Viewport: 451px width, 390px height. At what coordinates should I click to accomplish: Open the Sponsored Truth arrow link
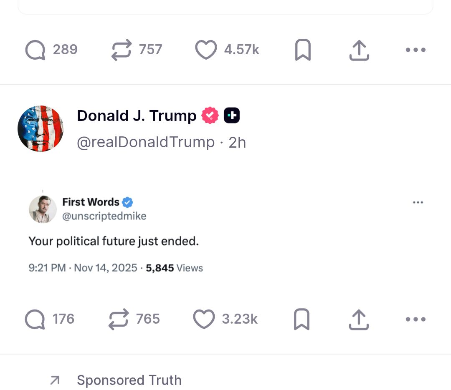pyautogui.click(x=55, y=380)
